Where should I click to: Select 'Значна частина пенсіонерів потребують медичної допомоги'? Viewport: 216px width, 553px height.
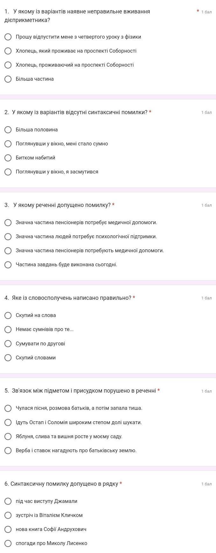click(8, 251)
